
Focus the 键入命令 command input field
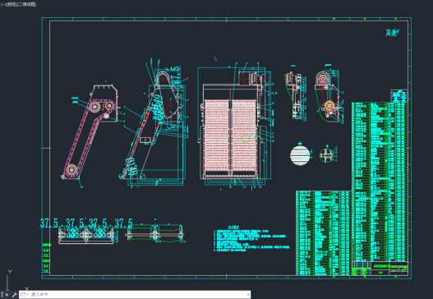tap(138, 295)
